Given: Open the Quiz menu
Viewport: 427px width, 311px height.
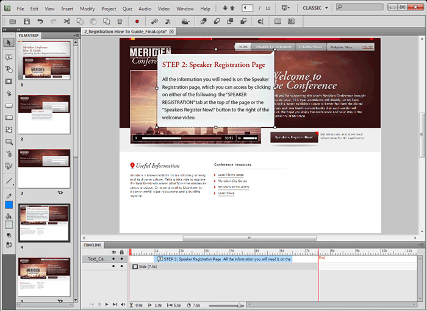Looking at the screenshot, I should 126,9.
